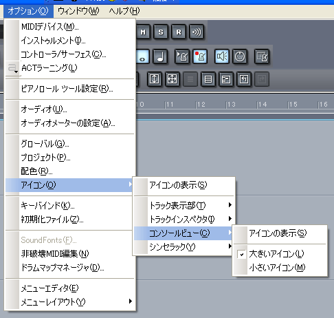
Task: Click the four-arrow fit-all icon
Action: (172, 79)
